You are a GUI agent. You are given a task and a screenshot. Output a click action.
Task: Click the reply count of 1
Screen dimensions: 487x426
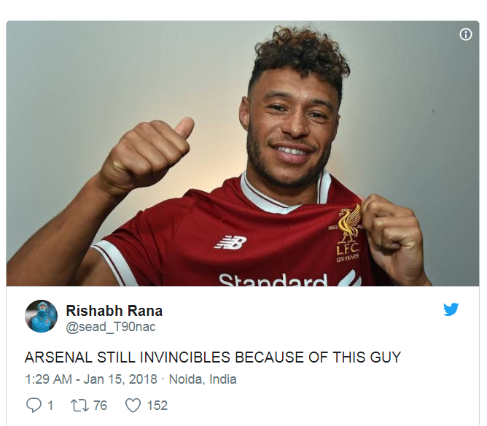click(50, 406)
